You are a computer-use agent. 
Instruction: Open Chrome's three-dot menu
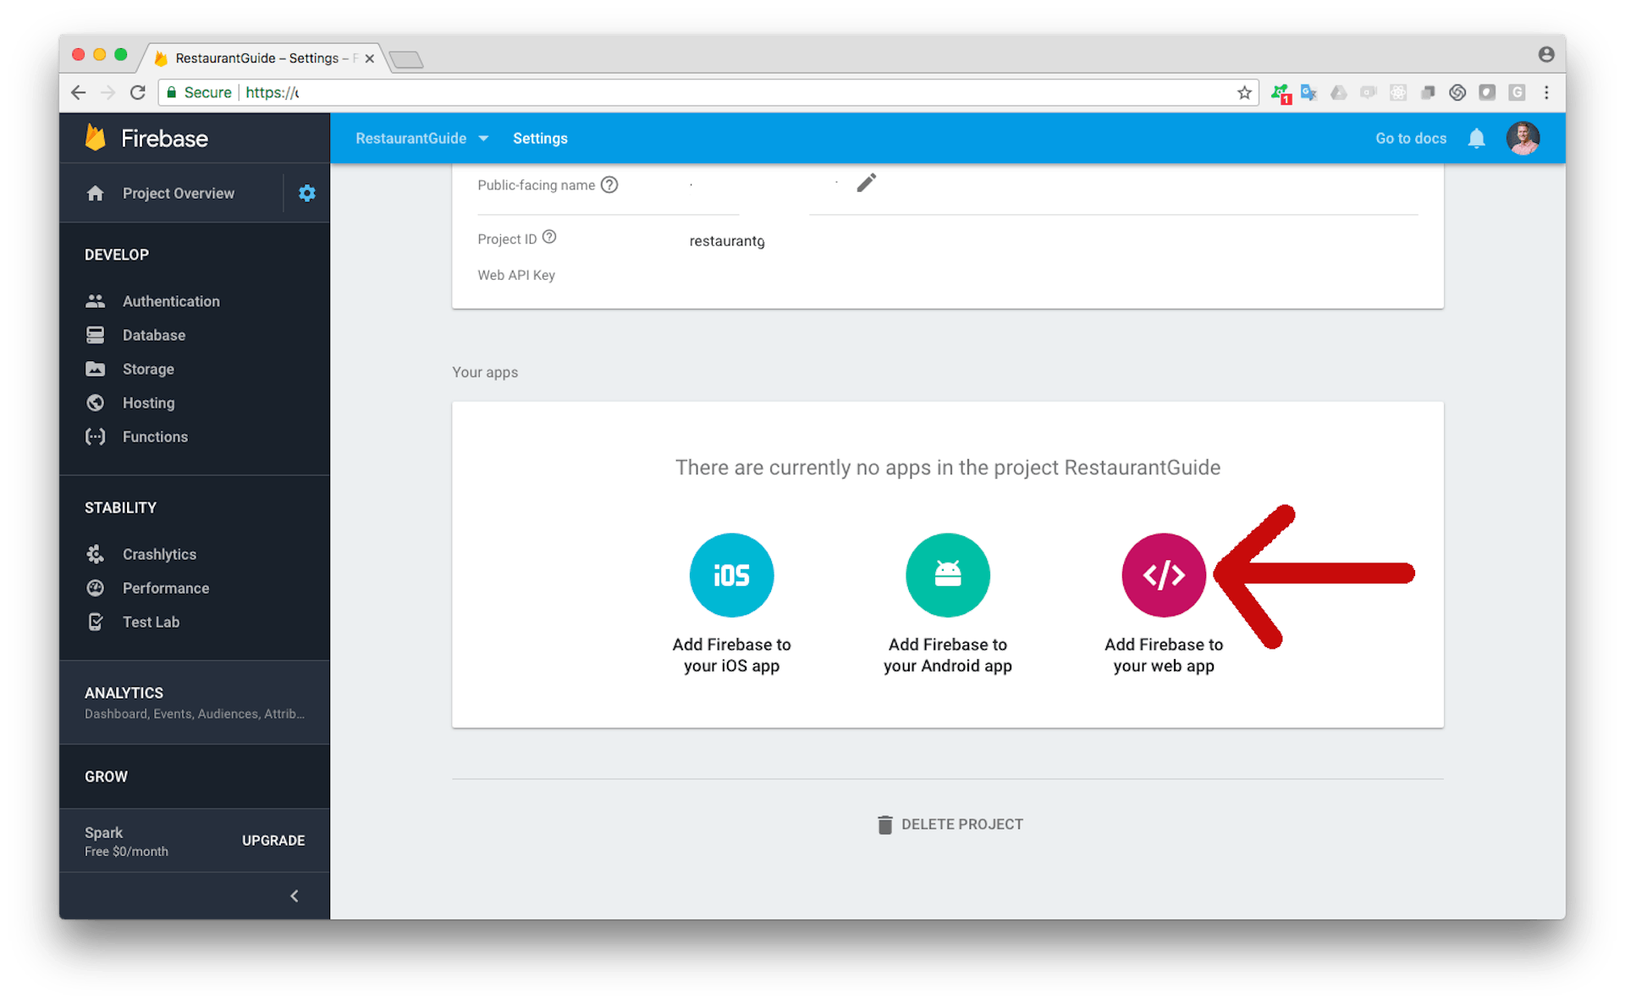pos(1547,92)
